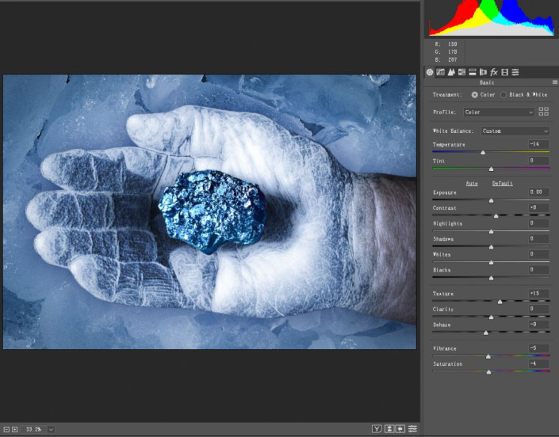The width and height of the screenshot is (559, 437).
Task: Click the Vibrance slider handle
Action: [x=488, y=356]
